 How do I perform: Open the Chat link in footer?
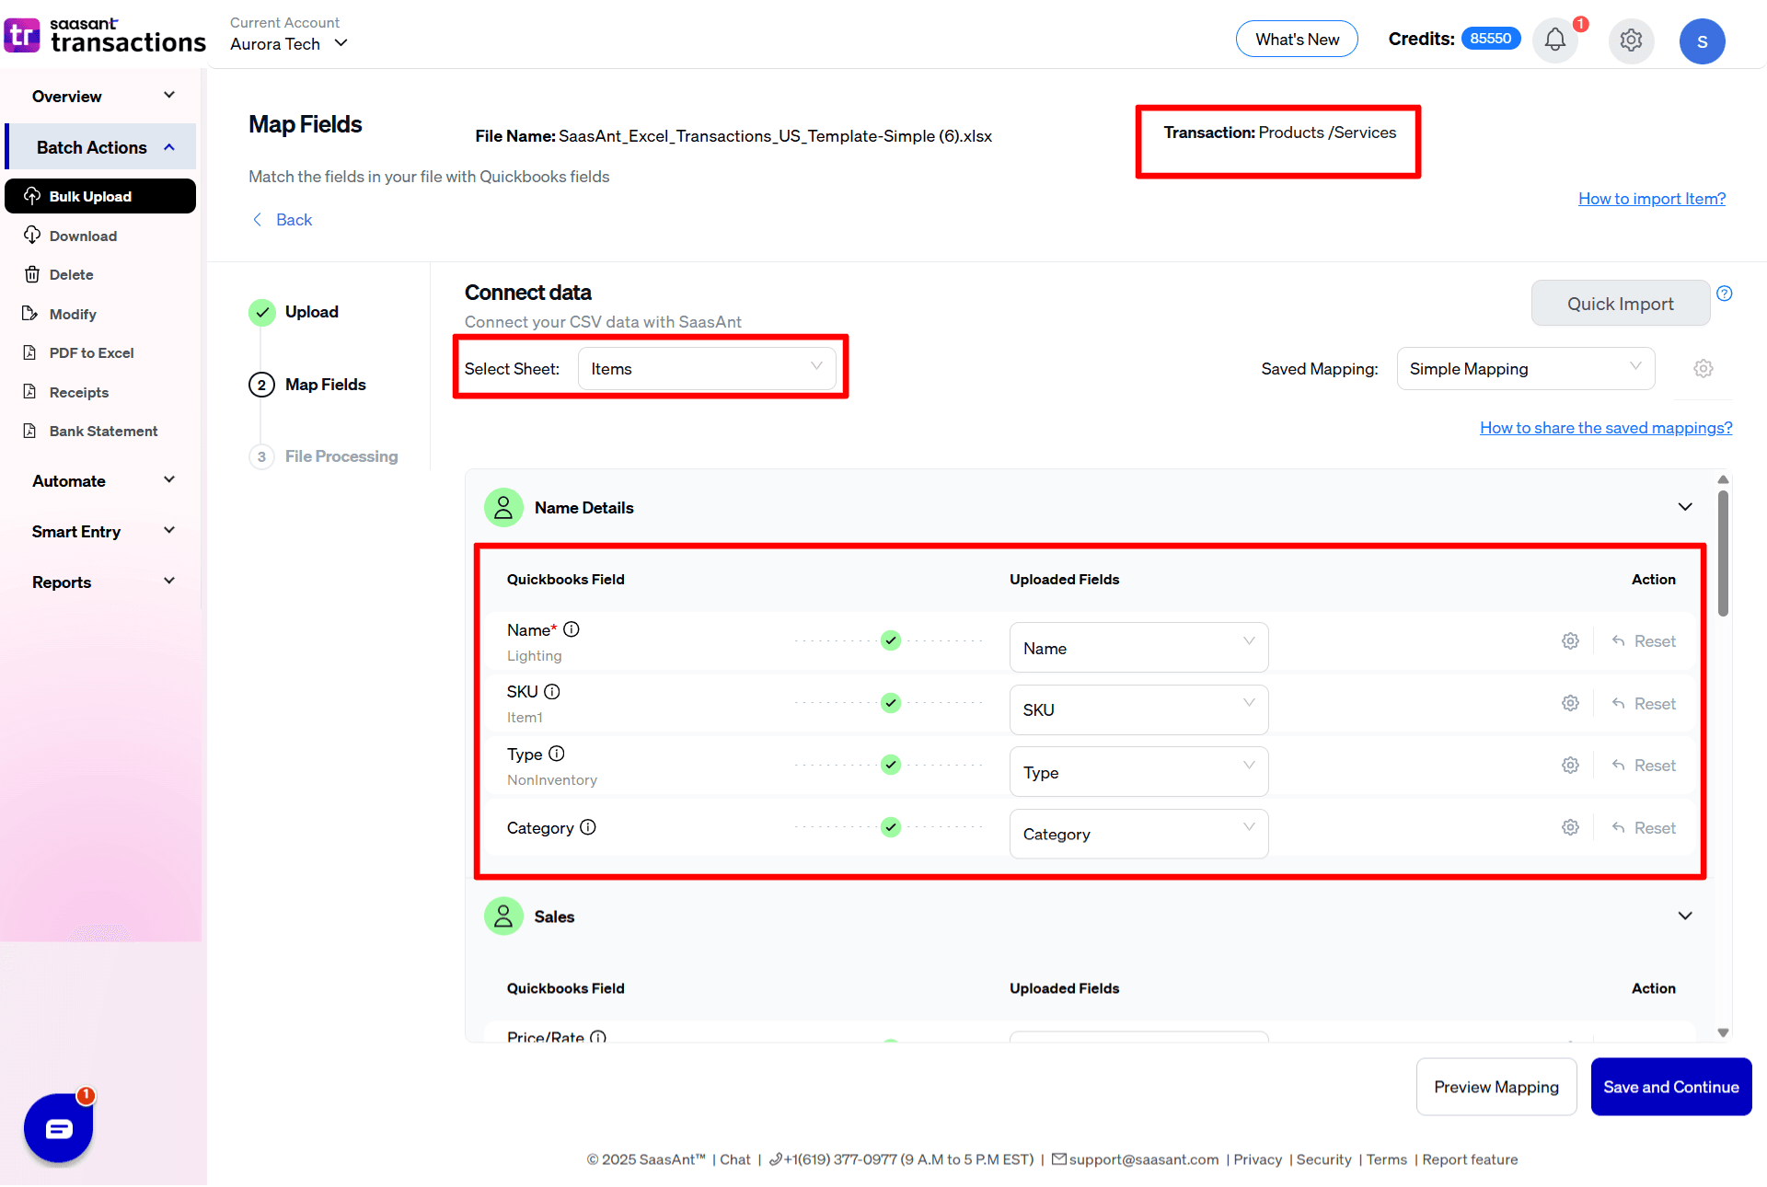(734, 1159)
